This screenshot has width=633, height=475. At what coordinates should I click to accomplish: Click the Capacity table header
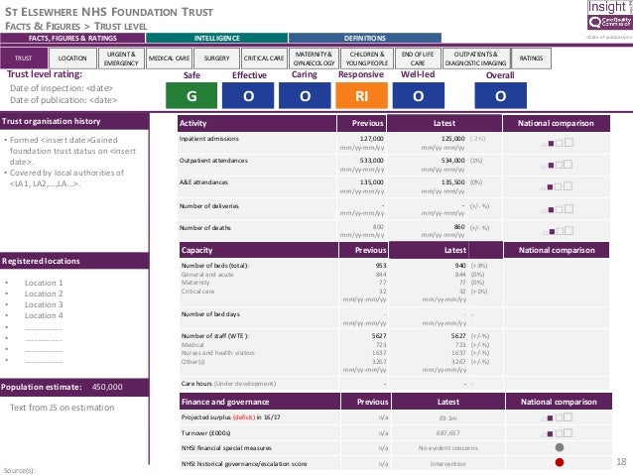coord(259,250)
